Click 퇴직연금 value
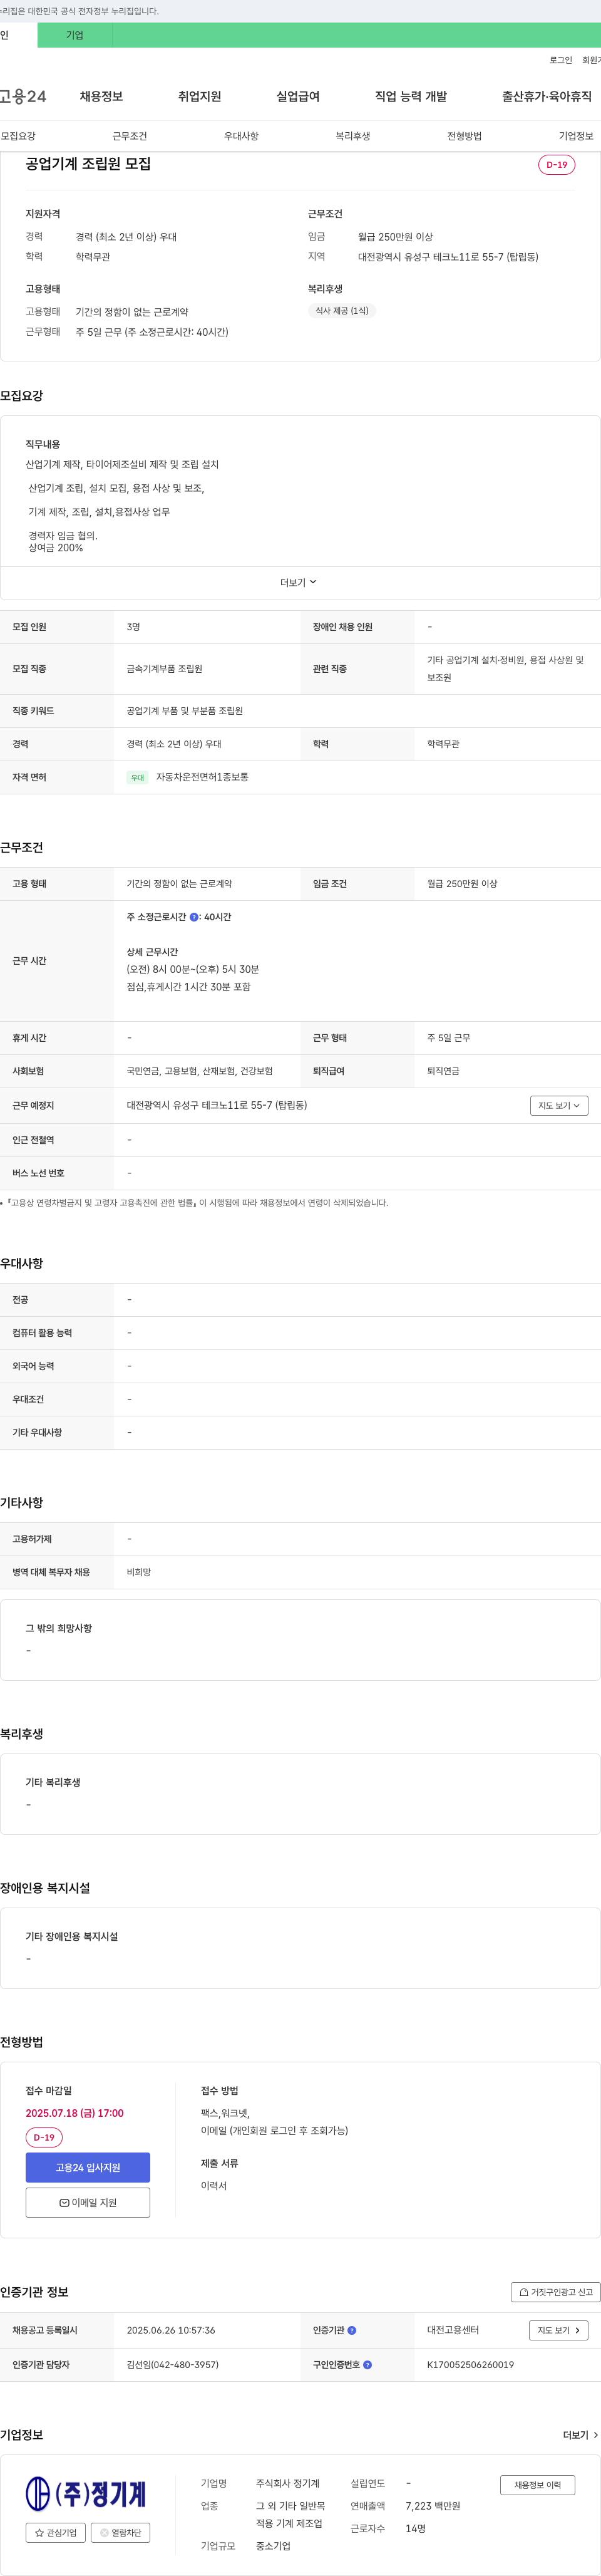 [443, 1071]
